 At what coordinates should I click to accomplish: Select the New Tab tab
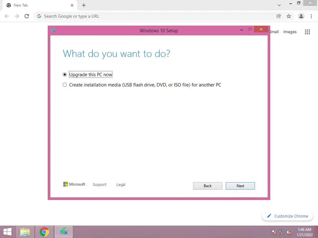tap(40, 5)
